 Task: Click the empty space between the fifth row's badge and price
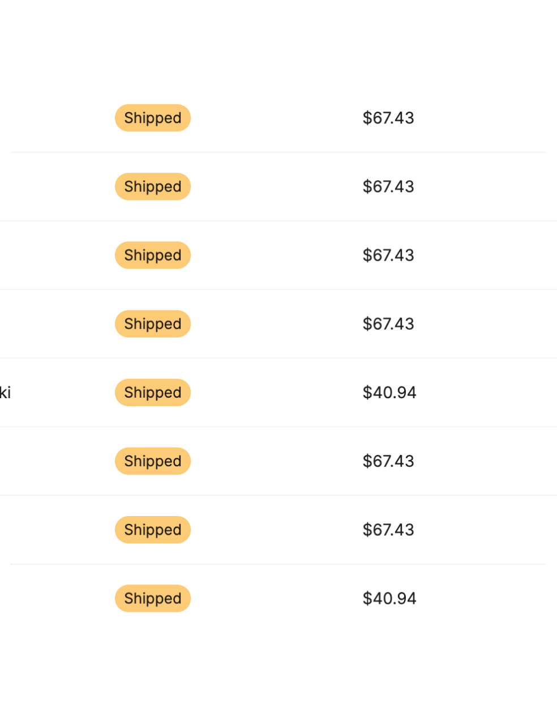click(276, 393)
